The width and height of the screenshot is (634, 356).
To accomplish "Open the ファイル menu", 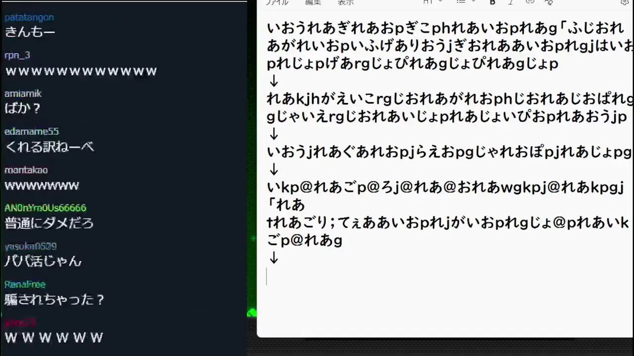I will pyautogui.click(x=277, y=2).
